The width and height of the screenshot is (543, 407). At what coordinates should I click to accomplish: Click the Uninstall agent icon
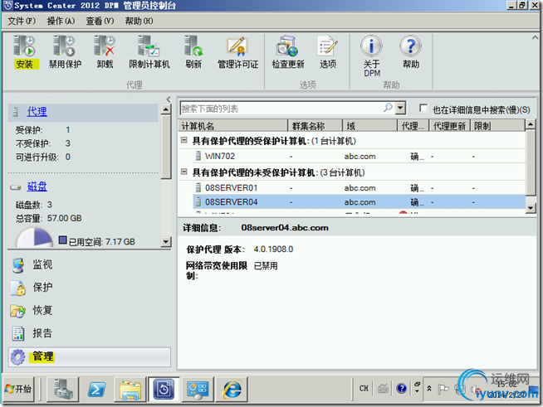click(105, 46)
